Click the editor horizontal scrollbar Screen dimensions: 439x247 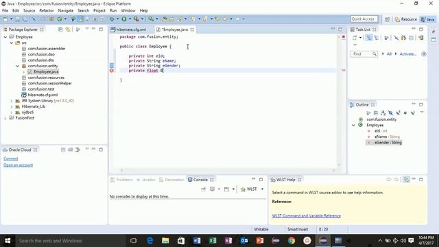[227, 170]
